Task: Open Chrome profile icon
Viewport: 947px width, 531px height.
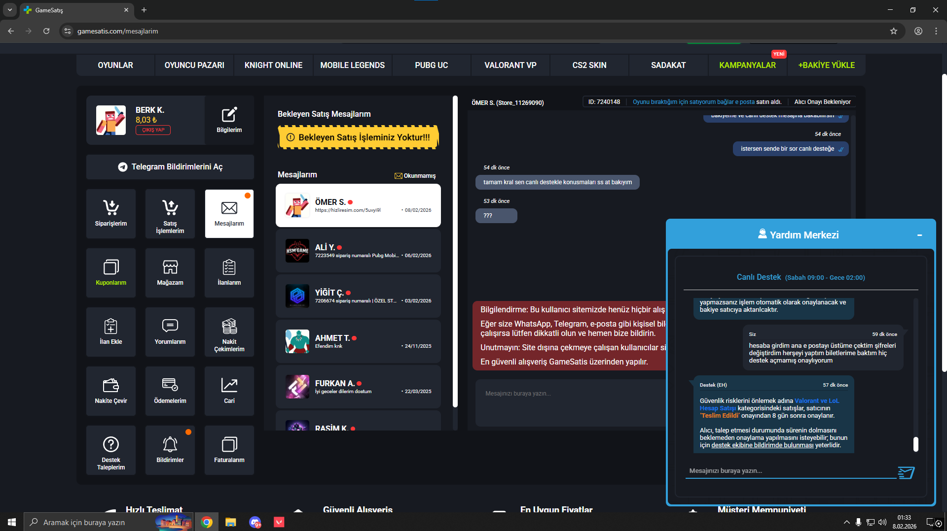Action: tap(918, 31)
